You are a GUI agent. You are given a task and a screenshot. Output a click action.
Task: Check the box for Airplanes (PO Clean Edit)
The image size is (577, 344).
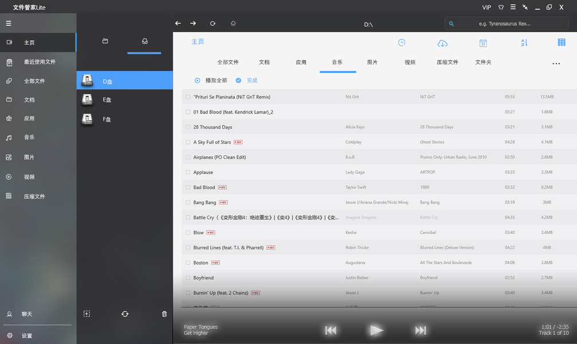pyautogui.click(x=188, y=157)
